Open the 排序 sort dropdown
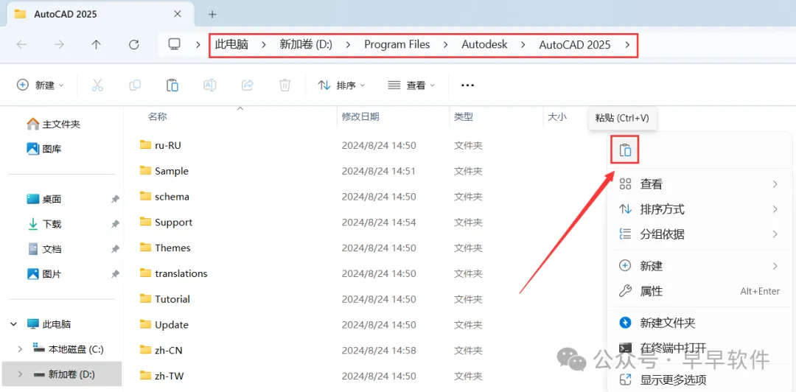Image resolution: width=796 pixels, height=392 pixels. point(342,85)
